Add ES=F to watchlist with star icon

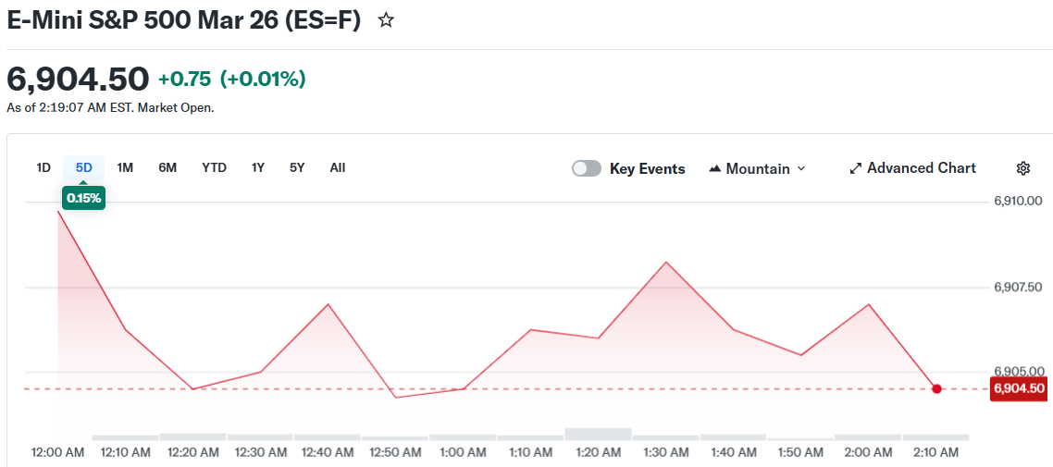pyautogui.click(x=386, y=20)
